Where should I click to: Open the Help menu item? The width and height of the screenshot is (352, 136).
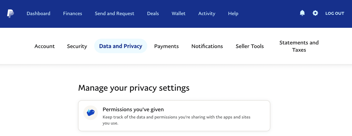[x=233, y=13]
